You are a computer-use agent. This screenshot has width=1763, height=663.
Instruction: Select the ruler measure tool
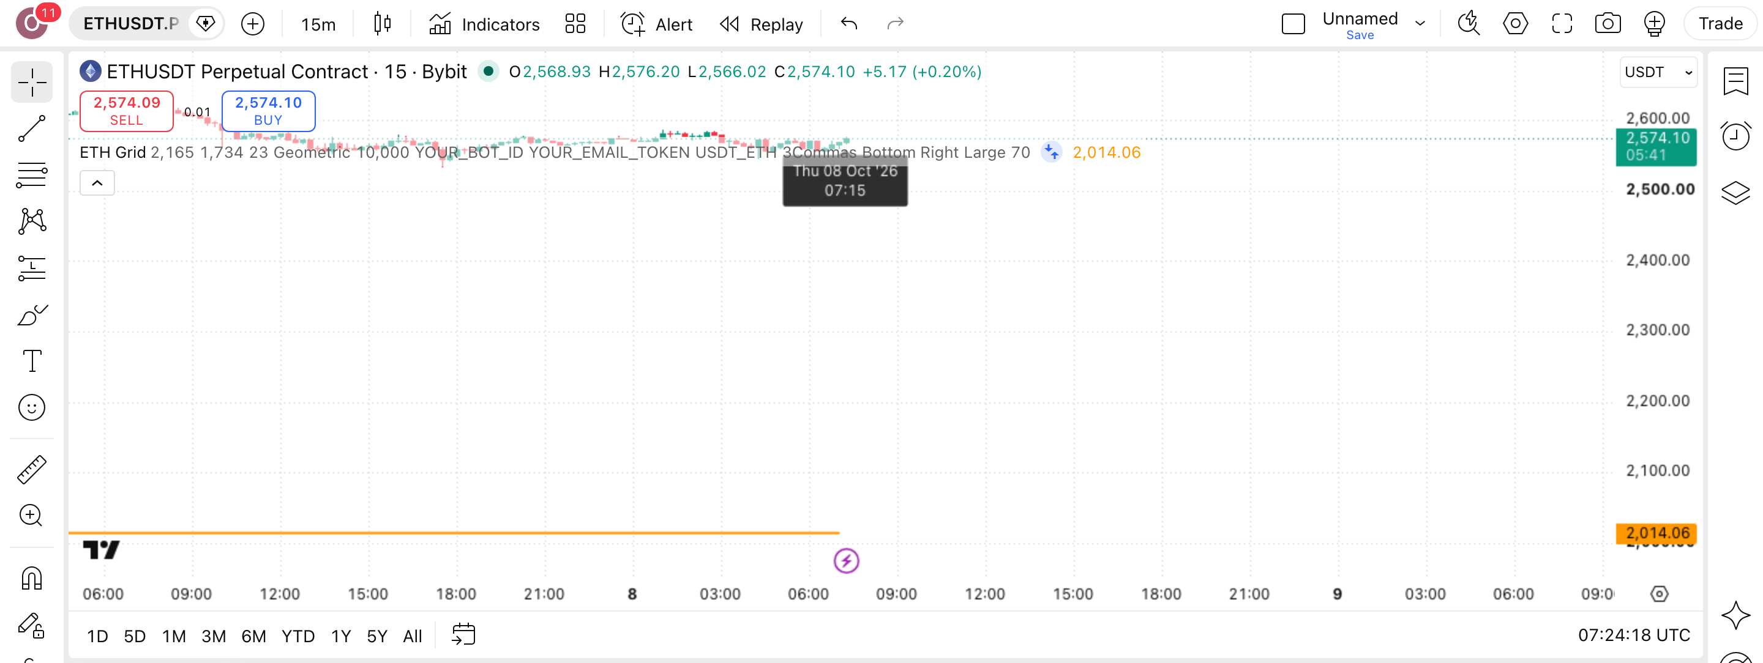(x=31, y=470)
